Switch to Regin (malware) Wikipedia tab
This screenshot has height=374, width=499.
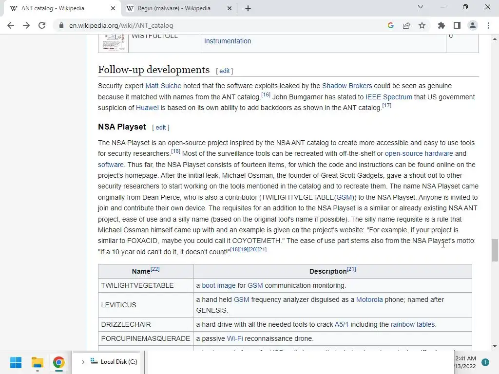(x=179, y=8)
